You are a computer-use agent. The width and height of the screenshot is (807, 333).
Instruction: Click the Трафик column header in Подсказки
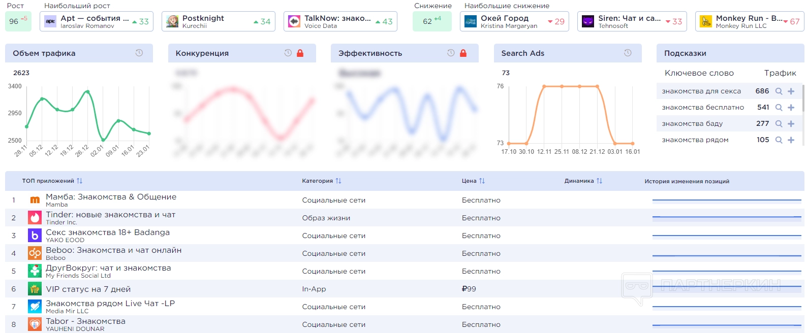[780, 73]
